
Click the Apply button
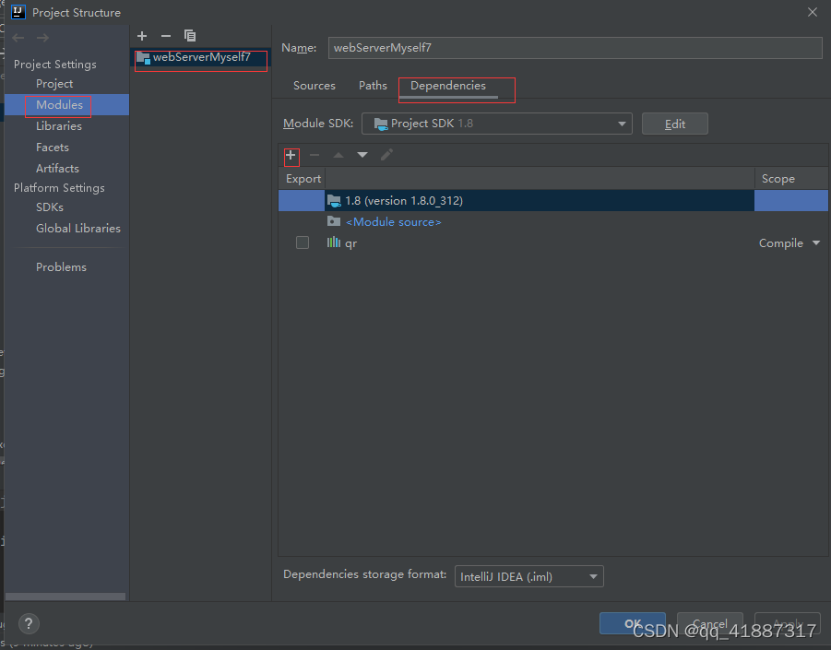pos(787,623)
